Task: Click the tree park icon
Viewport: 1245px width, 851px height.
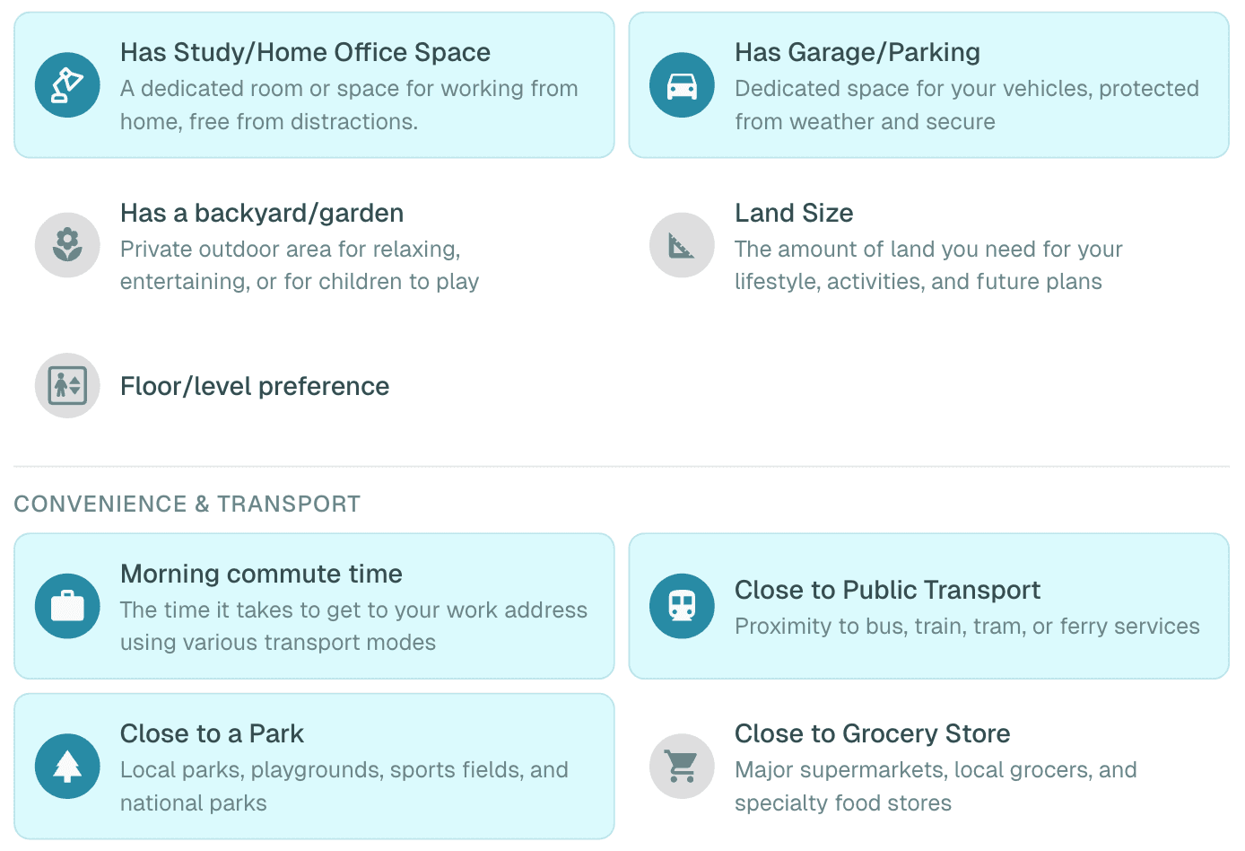Action: coord(67,767)
